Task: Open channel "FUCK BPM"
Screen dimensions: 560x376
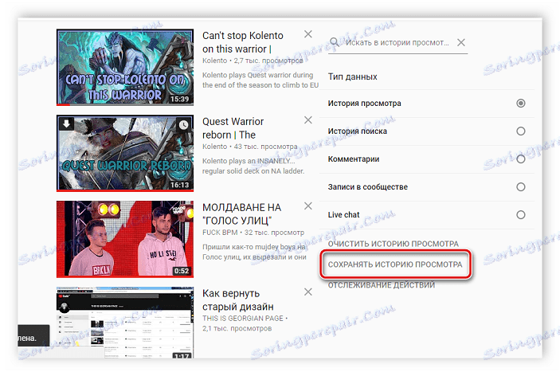Action: (220, 233)
